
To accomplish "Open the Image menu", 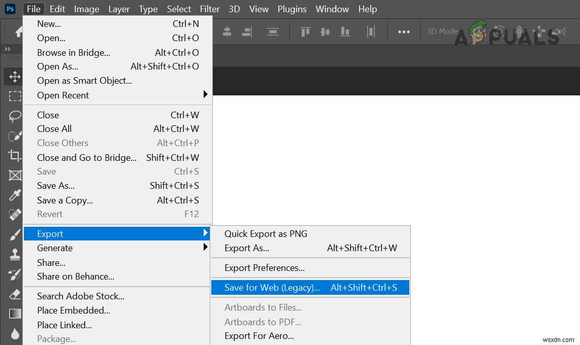I will pos(86,9).
